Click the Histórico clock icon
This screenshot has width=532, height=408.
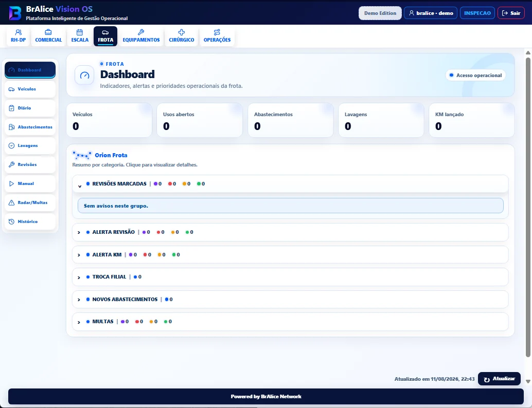click(11, 221)
